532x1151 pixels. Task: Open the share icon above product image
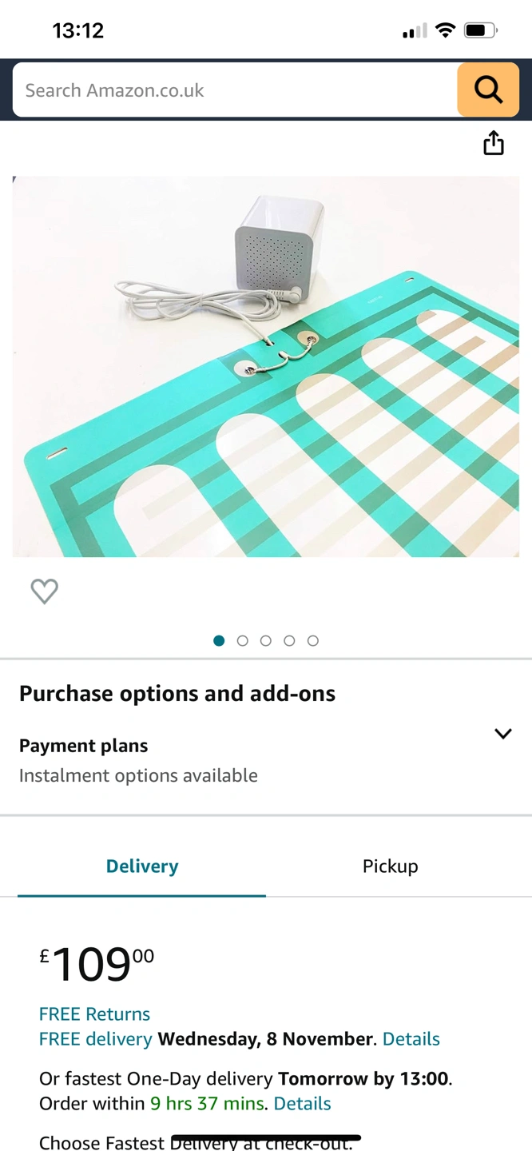(494, 143)
